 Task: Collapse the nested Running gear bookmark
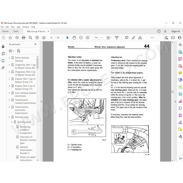(x=12, y=122)
